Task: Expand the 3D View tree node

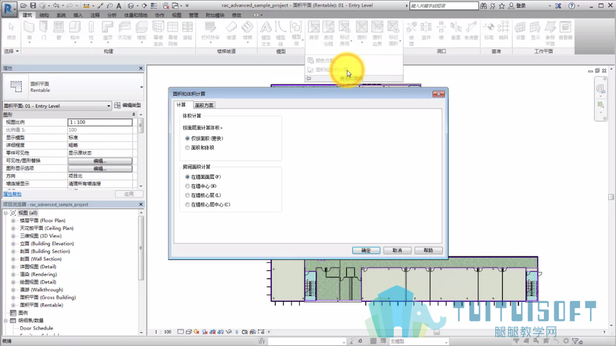Action: [14, 236]
